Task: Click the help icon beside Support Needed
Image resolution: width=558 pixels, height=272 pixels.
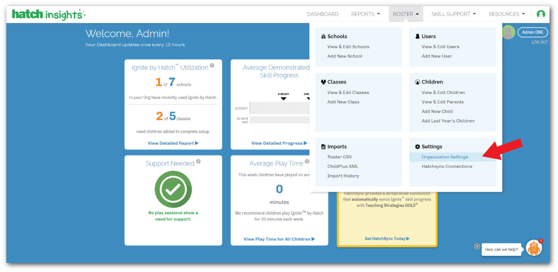Action: pos(198,161)
